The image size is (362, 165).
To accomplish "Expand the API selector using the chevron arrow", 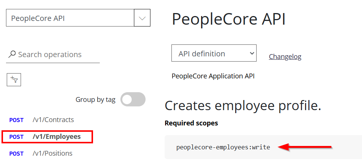I will 142,18.
